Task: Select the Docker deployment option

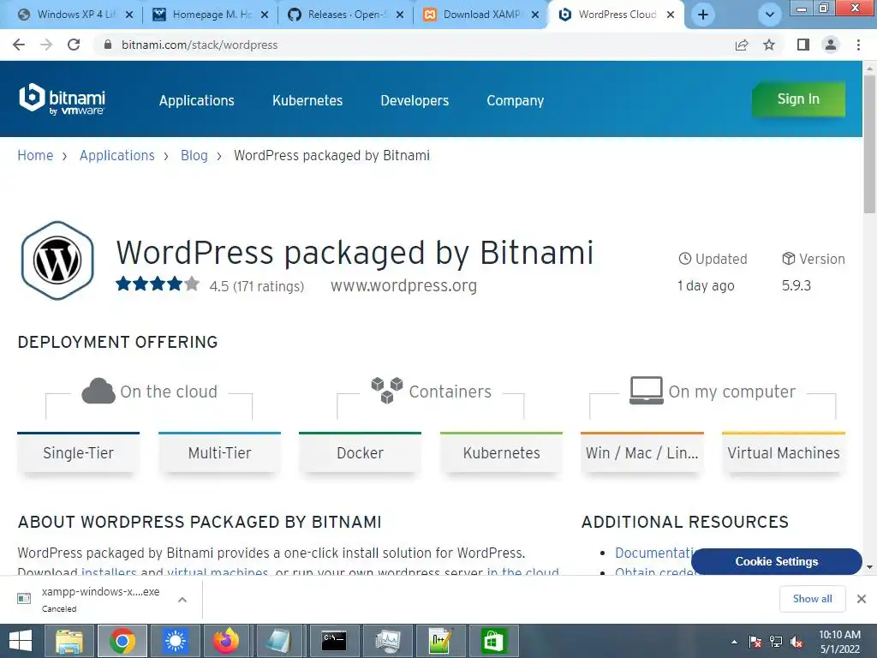Action: click(x=361, y=452)
